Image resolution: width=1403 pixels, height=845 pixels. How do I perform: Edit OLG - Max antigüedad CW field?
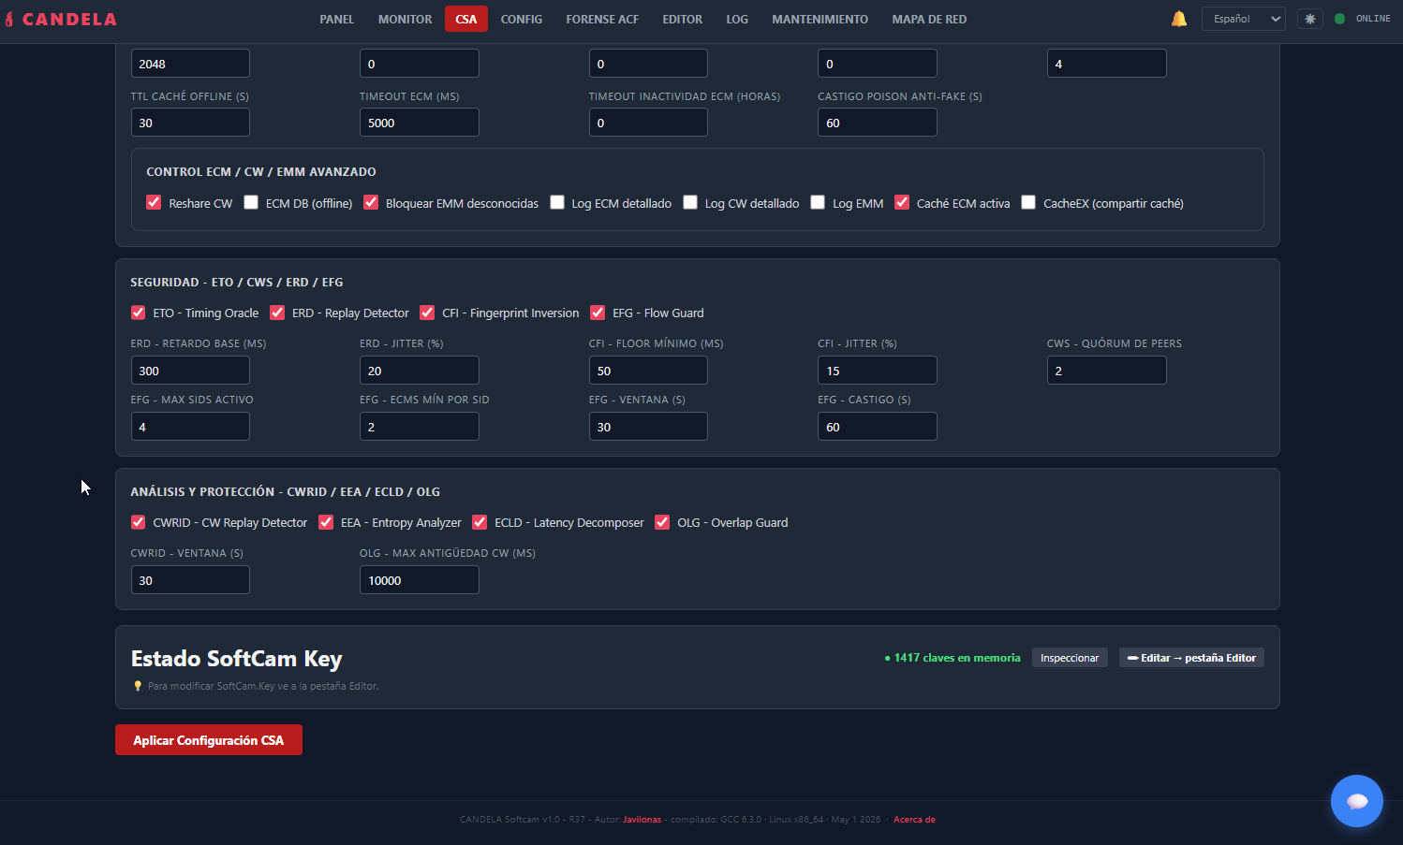pyautogui.click(x=420, y=580)
